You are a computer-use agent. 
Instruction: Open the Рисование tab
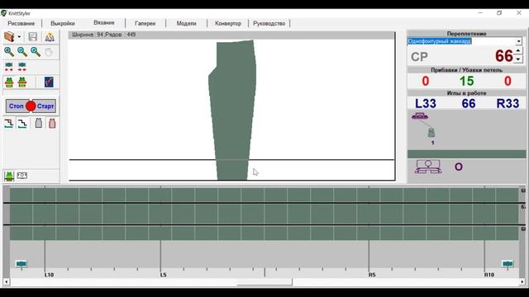tap(21, 23)
